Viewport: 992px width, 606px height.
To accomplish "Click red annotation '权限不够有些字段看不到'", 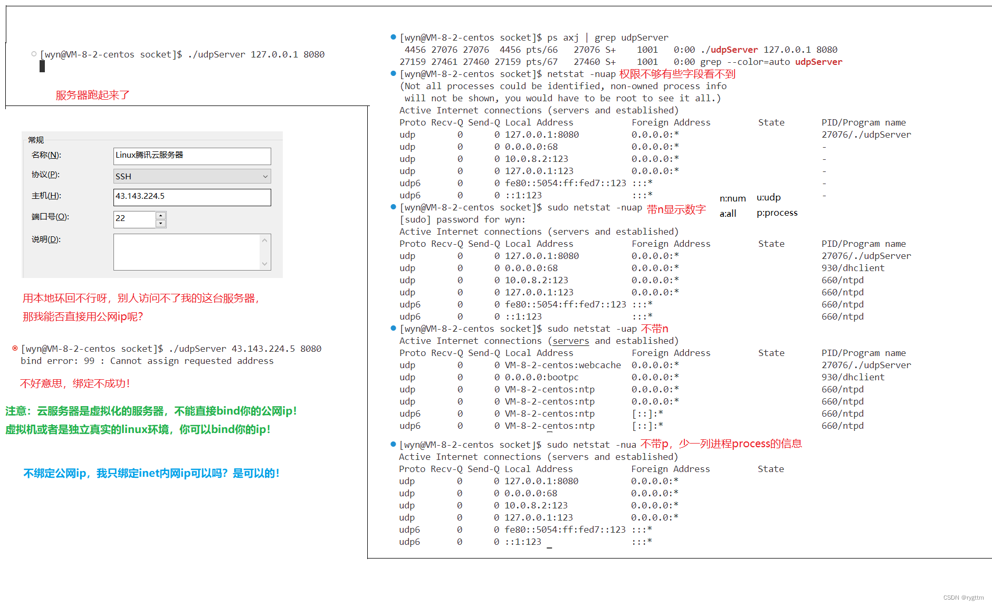I will click(678, 74).
